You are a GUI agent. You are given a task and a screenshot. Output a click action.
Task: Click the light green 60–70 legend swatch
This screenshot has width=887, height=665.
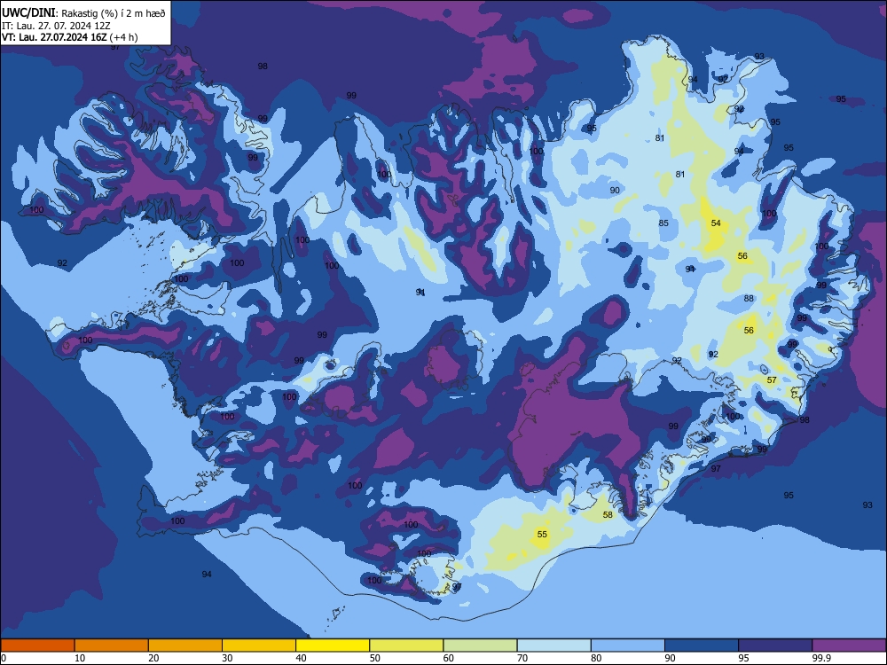click(480, 645)
